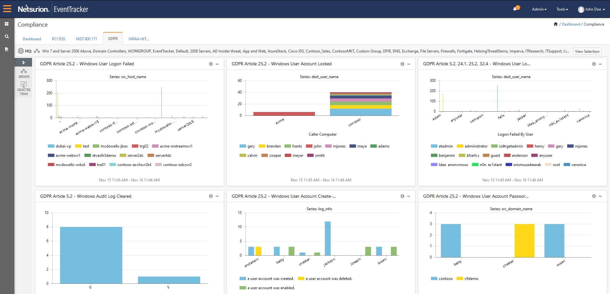The width and height of the screenshot is (610, 294).
Task: Switch to the NIST 800 171 tab
Action: click(x=86, y=39)
